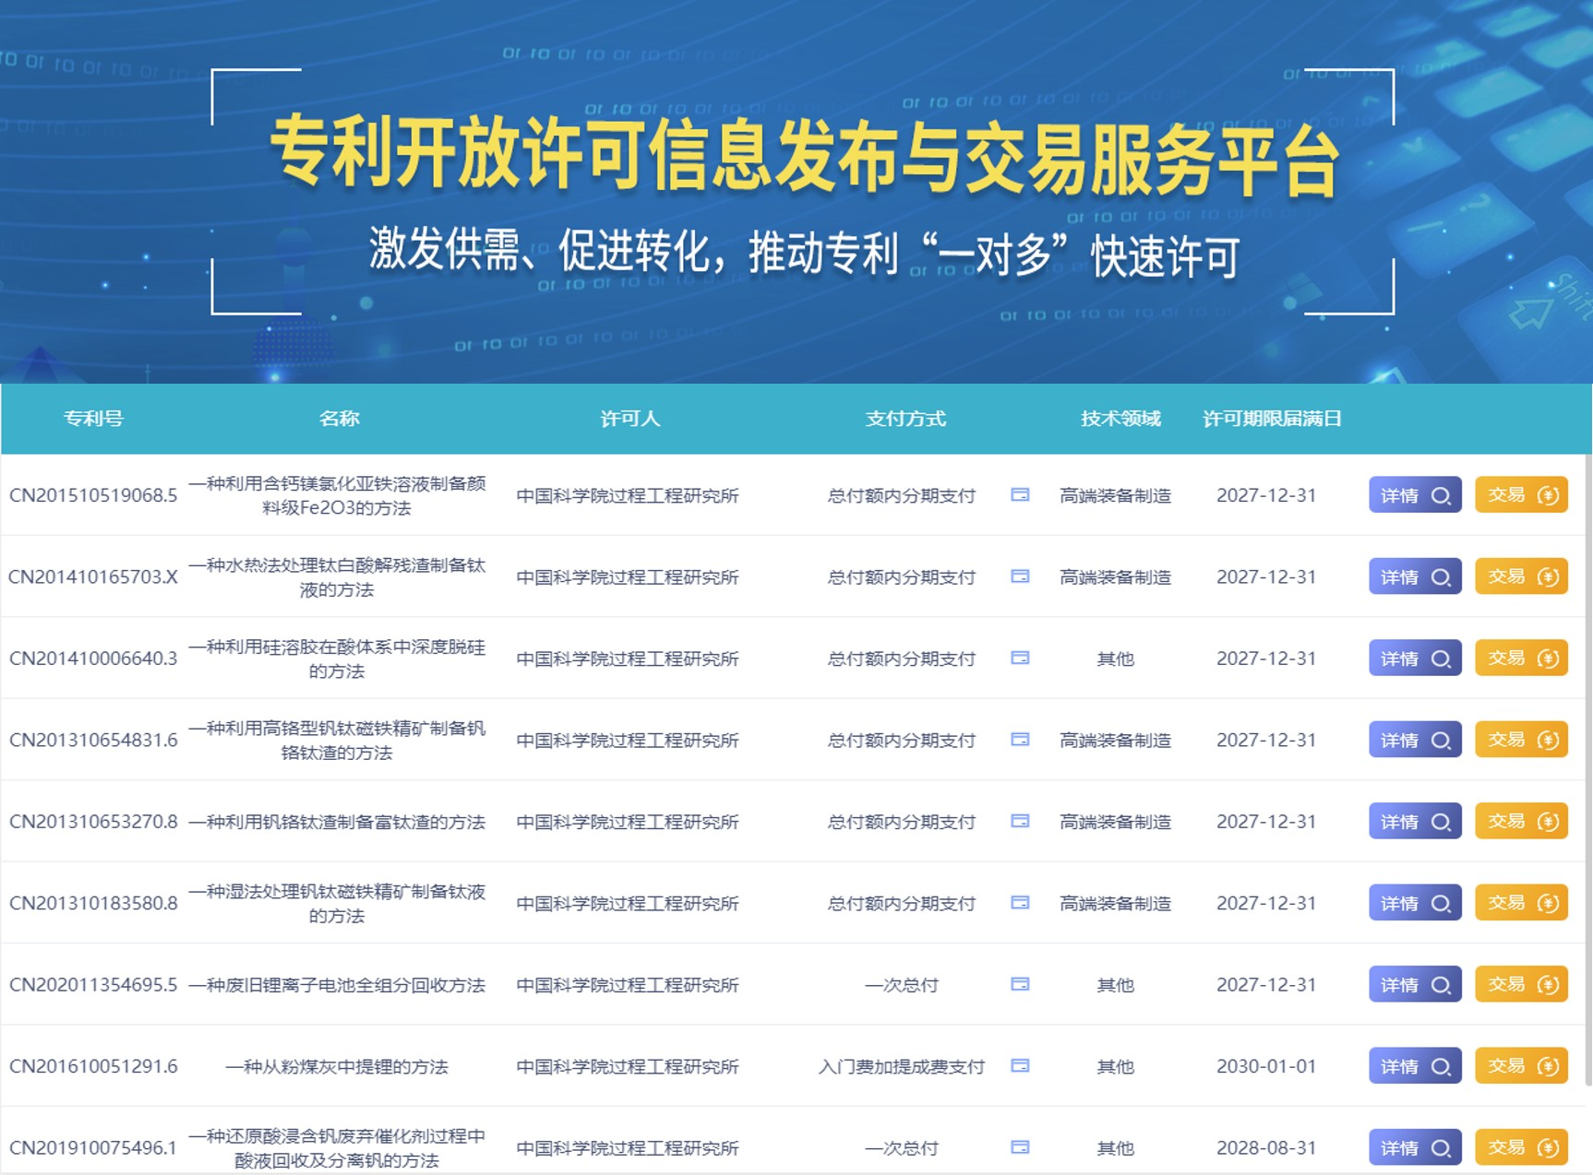Click payment card icon for CN201910075496.1 row

[1020, 1147]
